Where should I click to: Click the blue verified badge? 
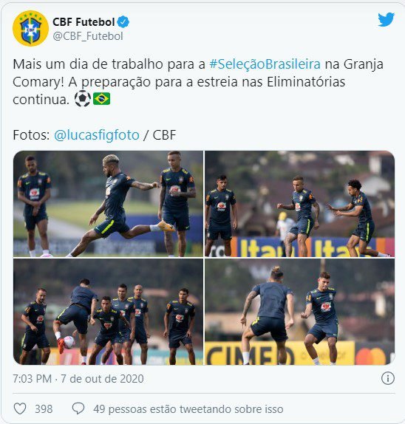pos(123,22)
